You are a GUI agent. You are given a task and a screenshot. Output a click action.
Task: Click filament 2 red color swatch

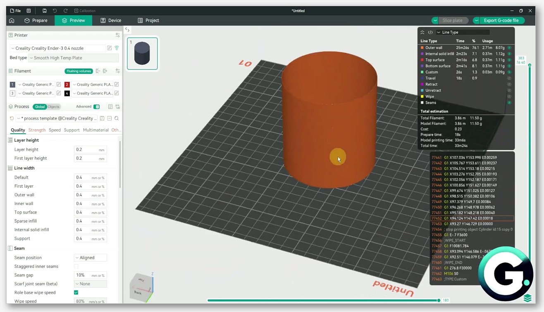(x=67, y=85)
